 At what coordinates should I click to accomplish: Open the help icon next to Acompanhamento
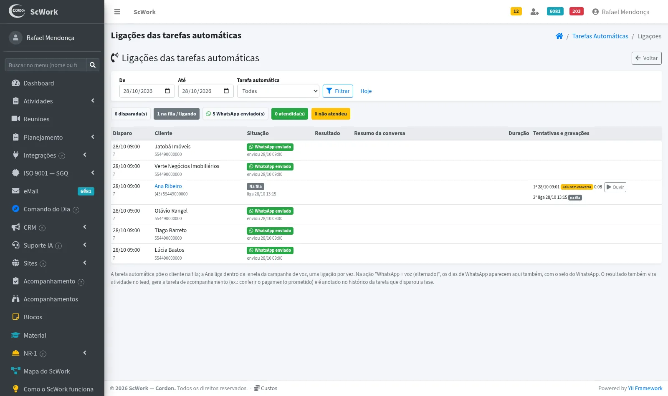coord(81,282)
